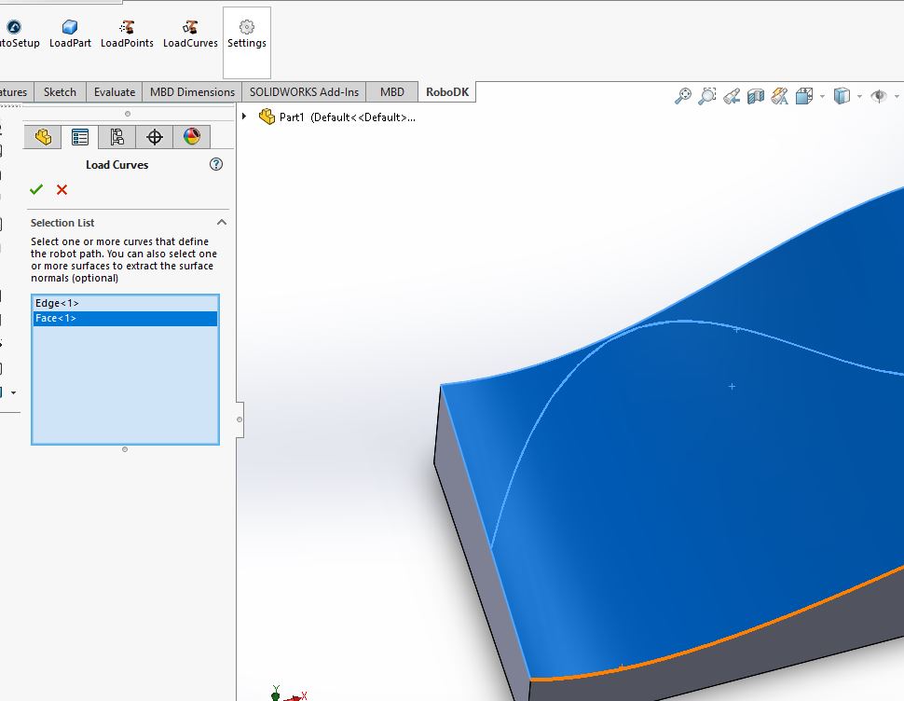Open the DimXpertManager crosshair tab
This screenshot has height=701, width=904.
pyautogui.click(x=155, y=137)
